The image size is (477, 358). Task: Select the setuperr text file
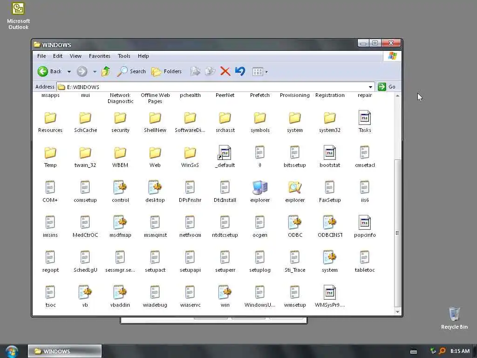(x=225, y=262)
